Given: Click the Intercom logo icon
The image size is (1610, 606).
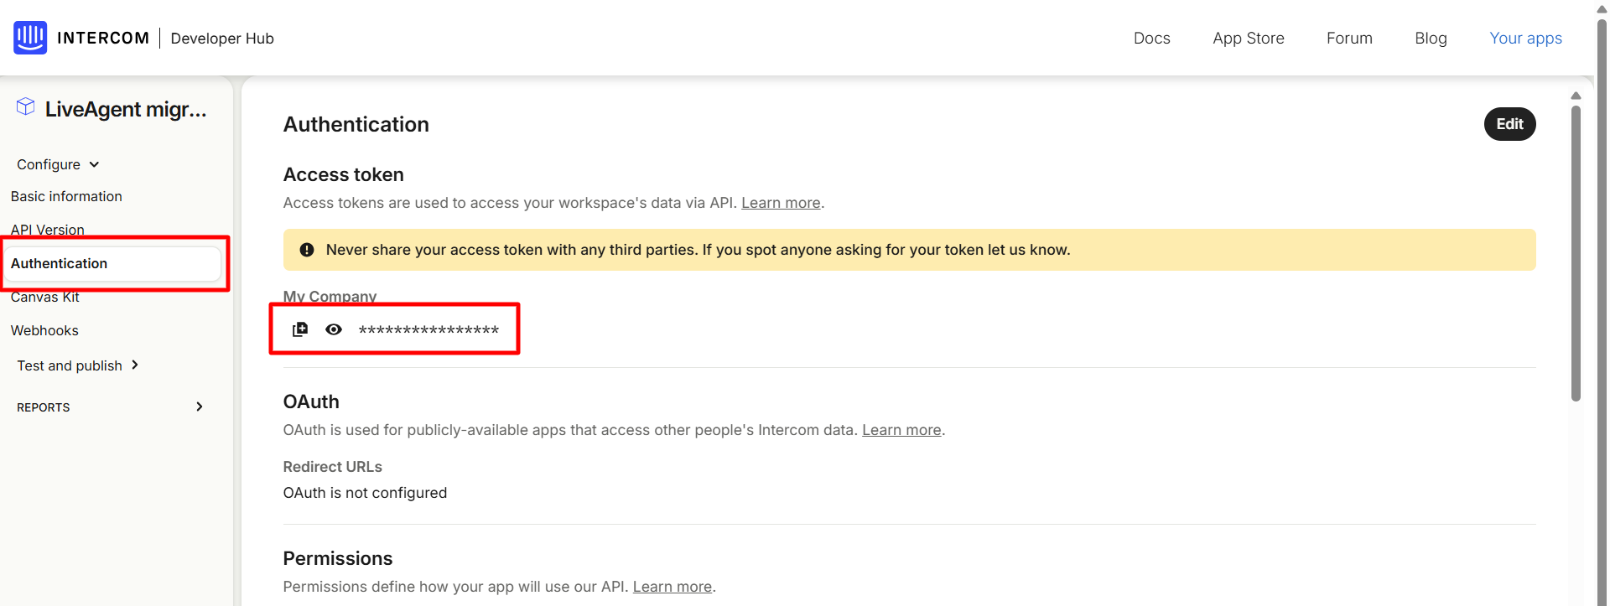Looking at the screenshot, I should [30, 38].
